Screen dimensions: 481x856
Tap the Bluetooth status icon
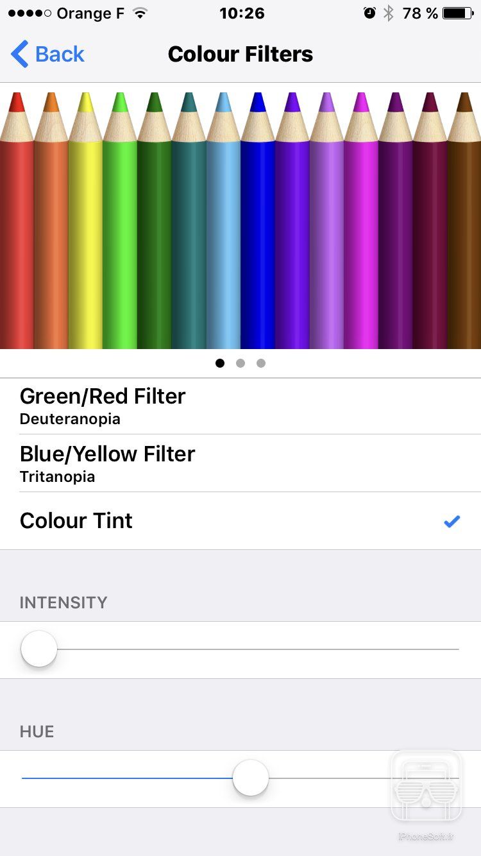tap(388, 13)
